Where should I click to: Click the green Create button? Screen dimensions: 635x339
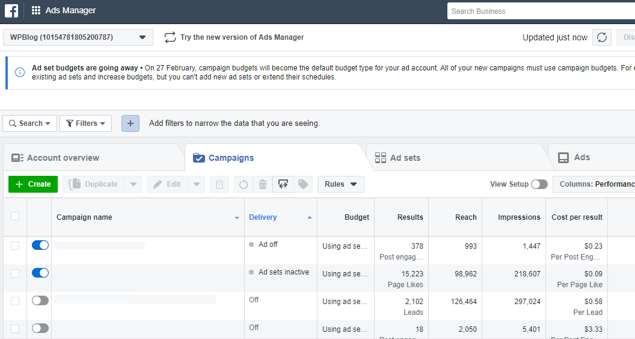(33, 184)
